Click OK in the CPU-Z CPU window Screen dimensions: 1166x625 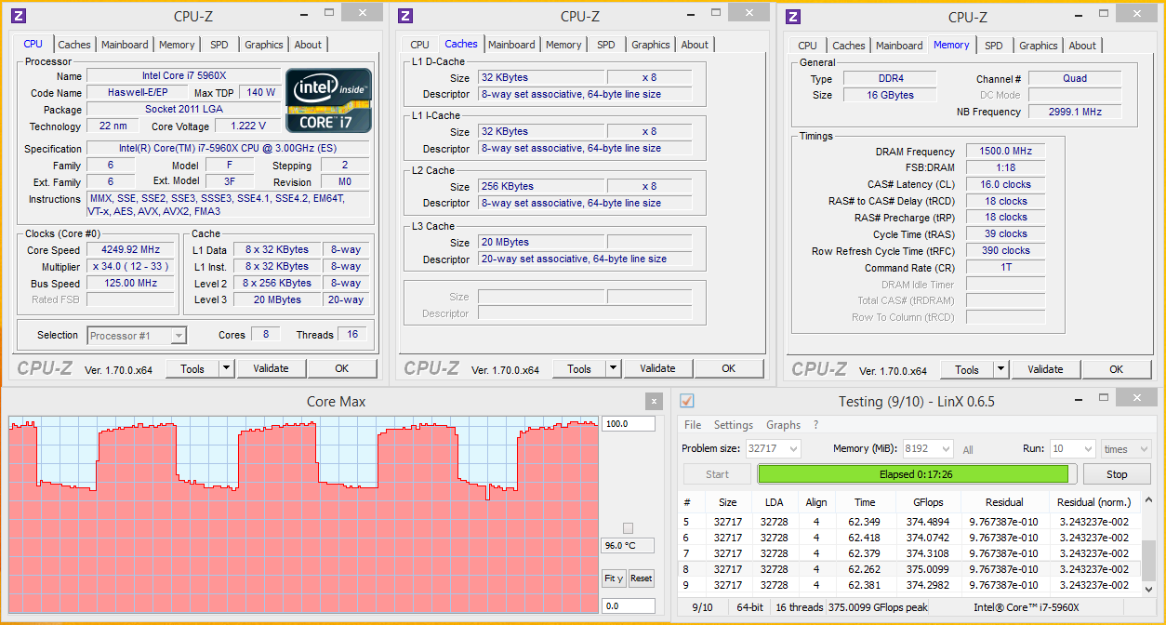coord(342,368)
